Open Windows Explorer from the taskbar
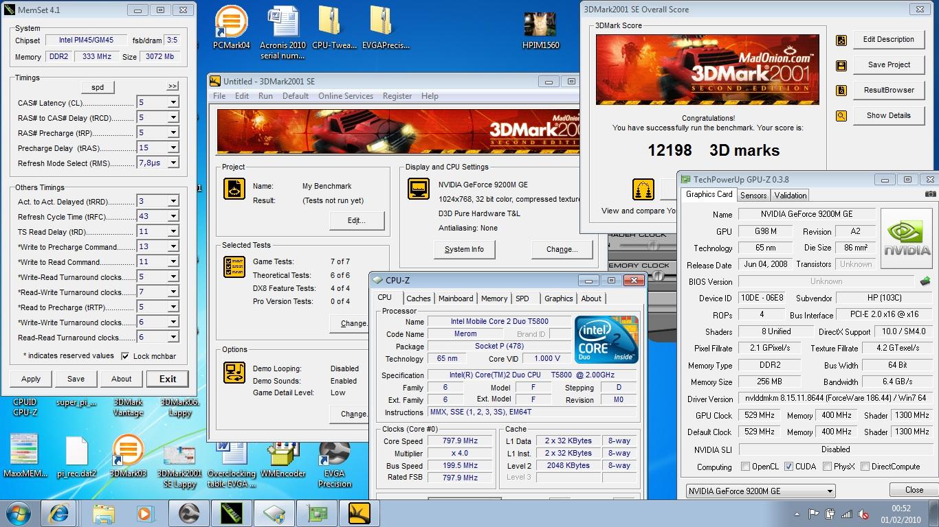939x527 pixels. (104, 513)
